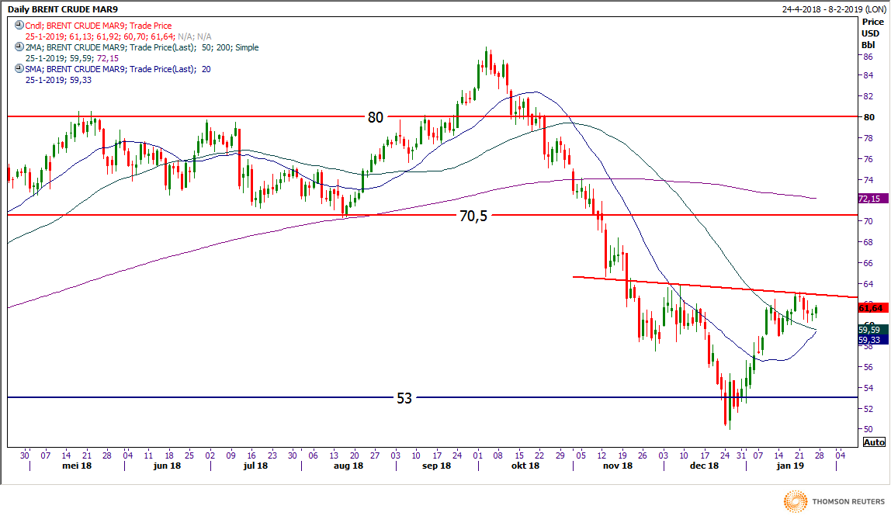Click the jul 18 month label

[255, 466]
